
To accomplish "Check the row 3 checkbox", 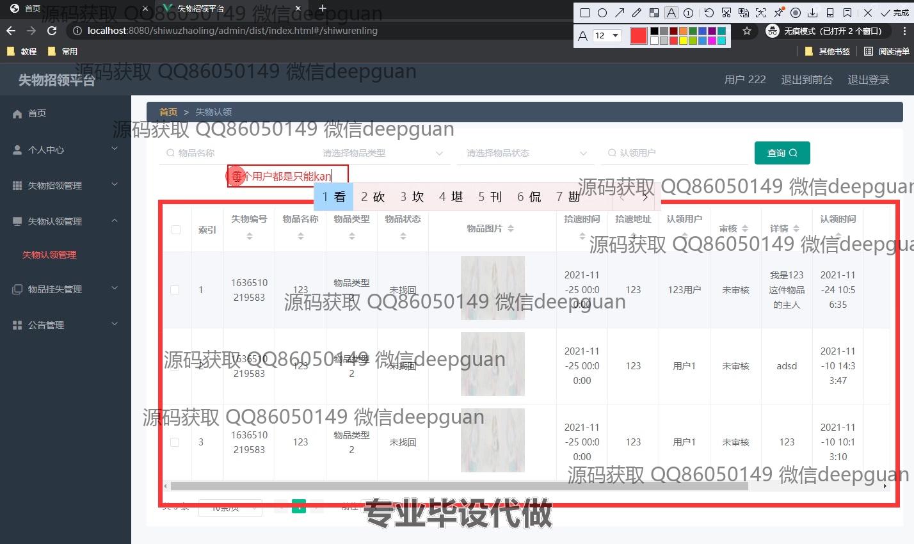I will (x=175, y=442).
